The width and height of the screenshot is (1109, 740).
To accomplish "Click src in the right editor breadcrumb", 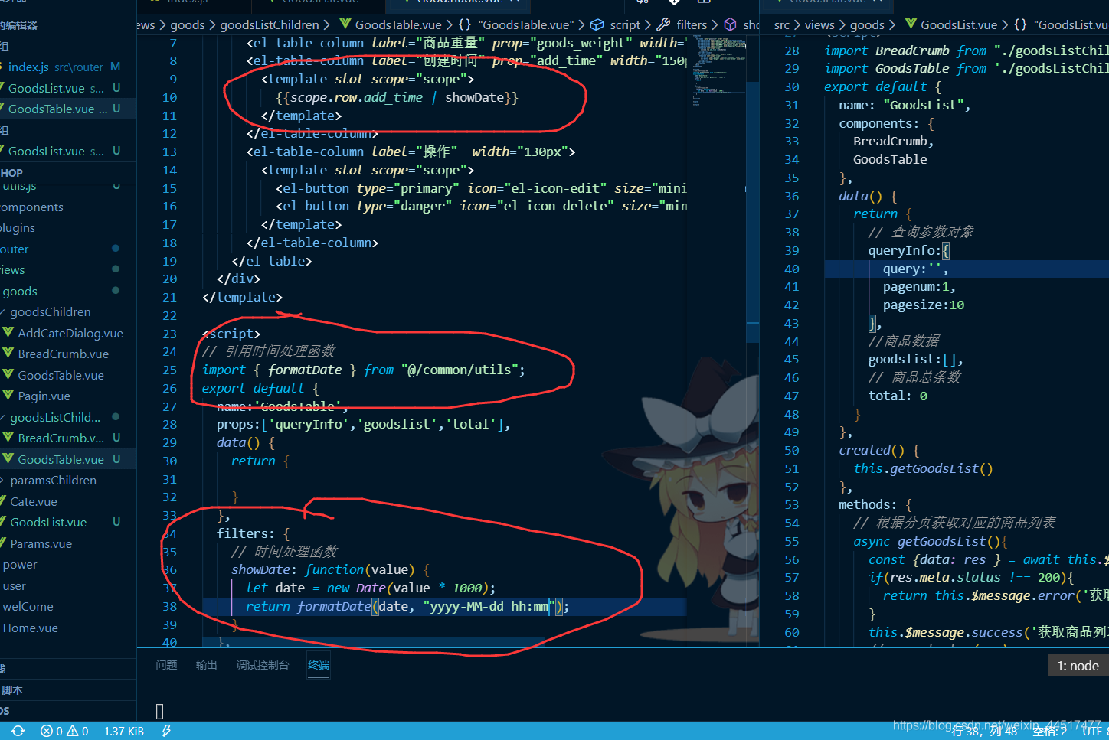I will 782,24.
